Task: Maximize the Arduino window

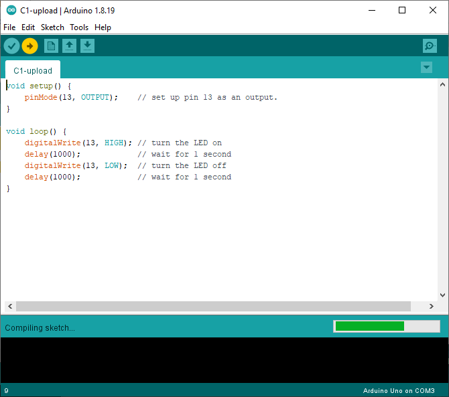Action: pyautogui.click(x=402, y=10)
